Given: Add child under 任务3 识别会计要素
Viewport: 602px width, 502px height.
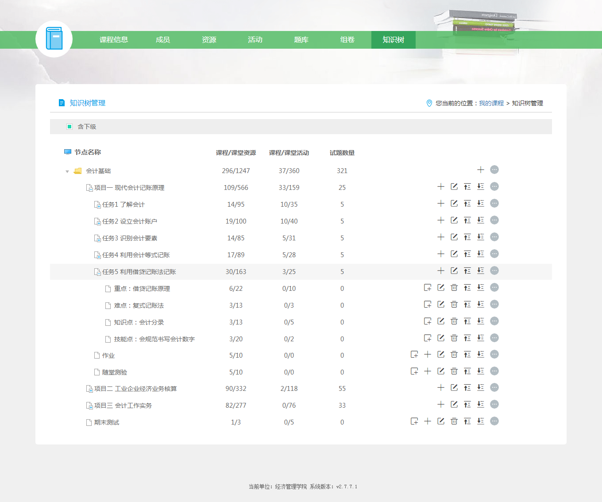Looking at the screenshot, I should tap(441, 237).
